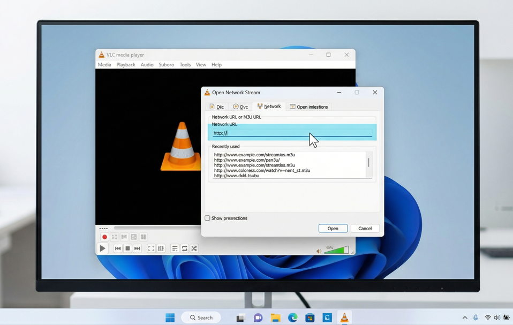Select recent URL http://www.example.com/pan3u/
Viewport: 513px width, 325px height.
click(247, 160)
